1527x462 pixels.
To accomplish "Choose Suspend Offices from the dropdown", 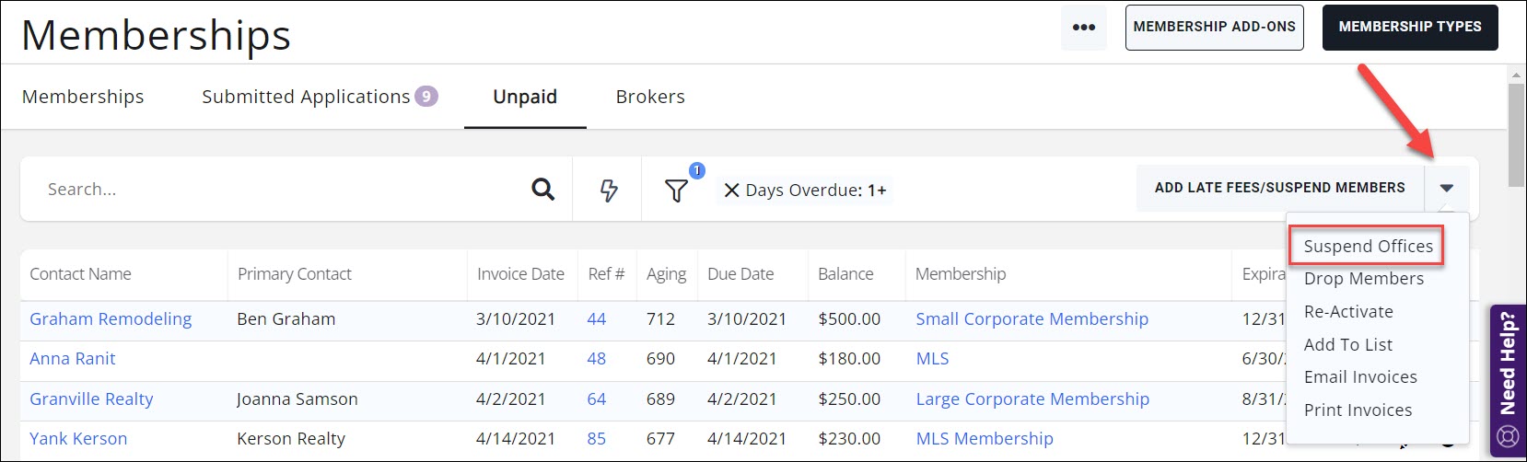I will tap(1368, 247).
